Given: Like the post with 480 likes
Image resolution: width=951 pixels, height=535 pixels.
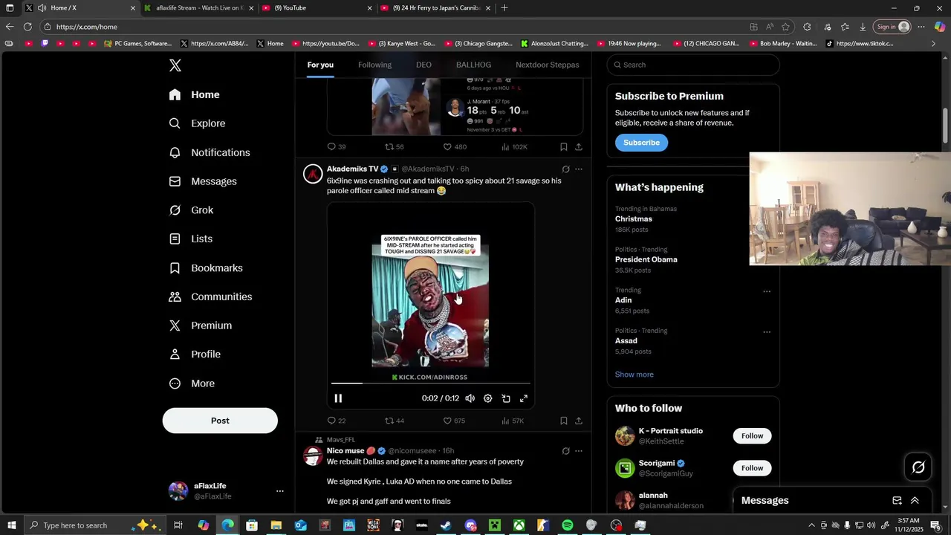Looking at the screenshot, I should click(455, 147).
